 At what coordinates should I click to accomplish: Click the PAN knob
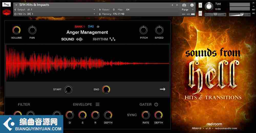point(32,30)
